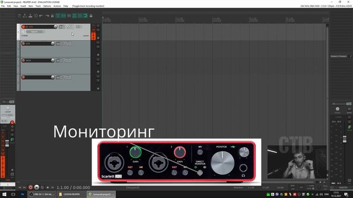Click the Undo toolbar icon
This screenshot has width=353, height=198.
[x=41, y=16]
